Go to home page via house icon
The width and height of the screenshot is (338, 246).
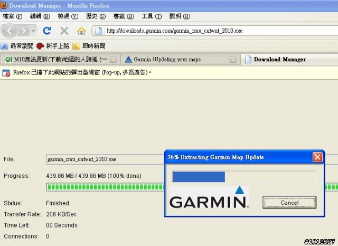click(81, 31)
